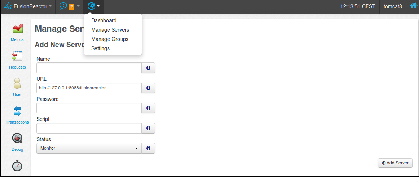Image resolution: width=419 pixels, height=177 pixels.
Task: Go to the User section icon
Action: pos(17,84)
